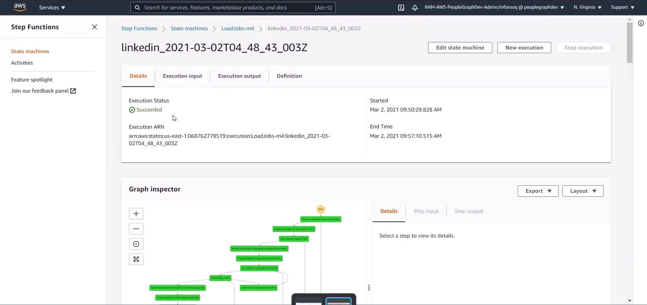Open the Definition tab
The width and height of the screenshot is (647, 305).
pyautogui.click(x=289, y=76)
